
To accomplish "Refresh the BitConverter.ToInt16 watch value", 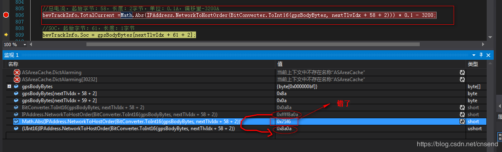I will (x=462, y=108).
